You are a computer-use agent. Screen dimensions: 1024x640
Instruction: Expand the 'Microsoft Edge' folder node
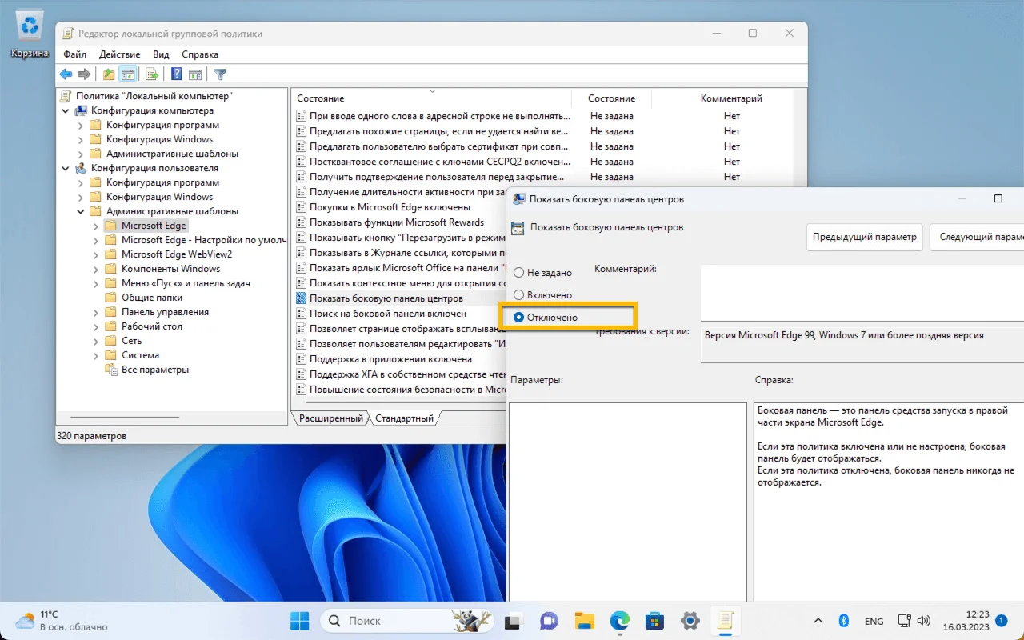(x=95, y=226)
